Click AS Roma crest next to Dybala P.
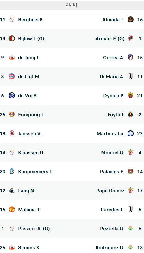The width and height of the screenshot is (144, 253). (x=130, y=96)
